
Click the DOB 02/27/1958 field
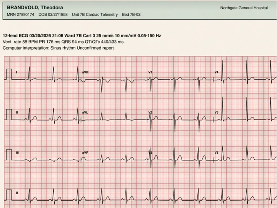(53, 15)
